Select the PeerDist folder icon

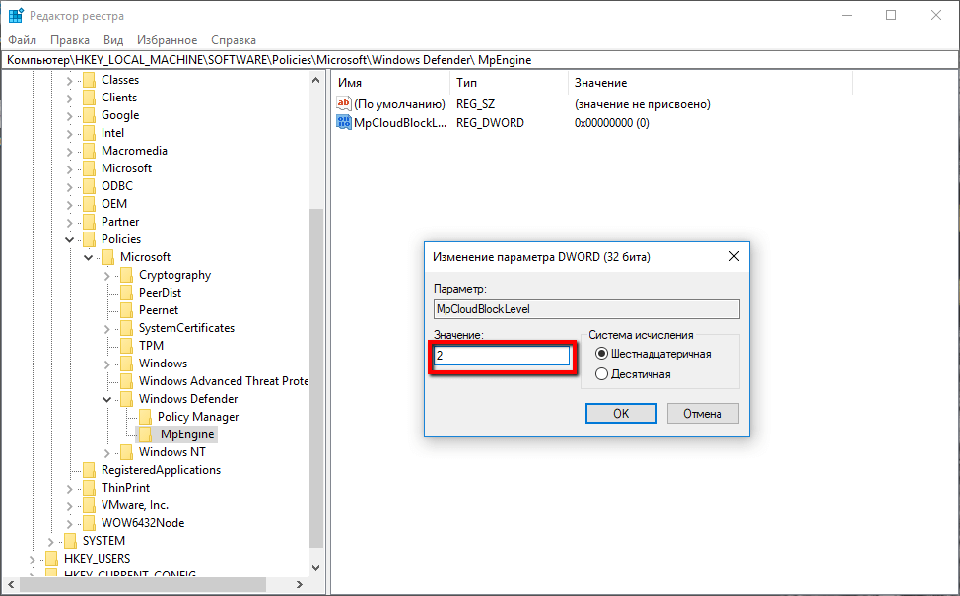(x=127, y=293)
